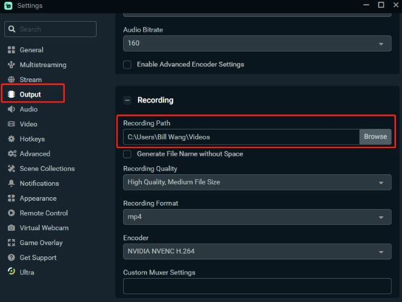Open Virtual Webcam settings
The width and height of the screenshot is (402, 302).
point(44,228)
